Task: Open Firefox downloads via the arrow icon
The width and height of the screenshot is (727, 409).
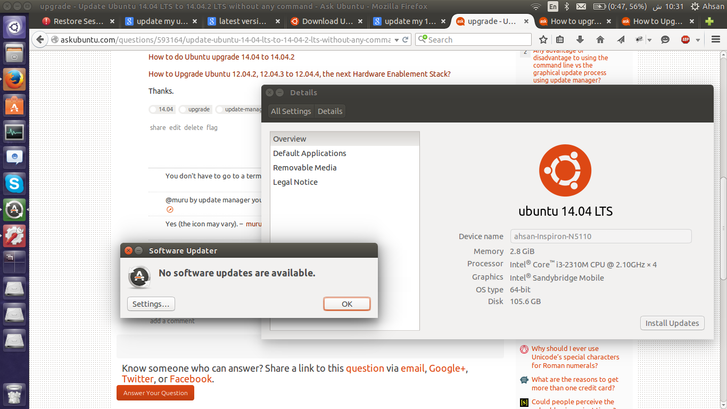Action: 580,39
